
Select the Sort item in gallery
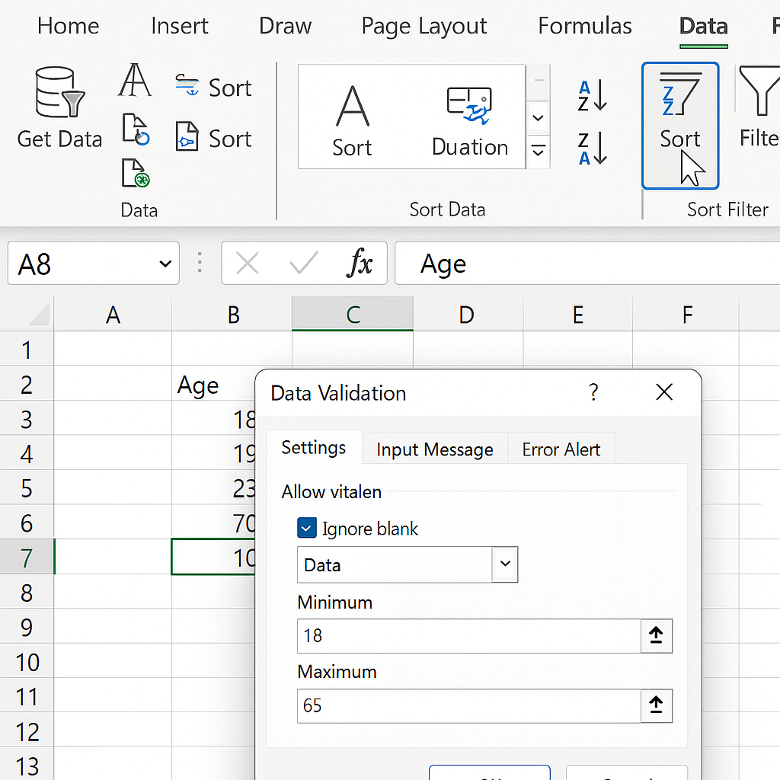point(352,121)
